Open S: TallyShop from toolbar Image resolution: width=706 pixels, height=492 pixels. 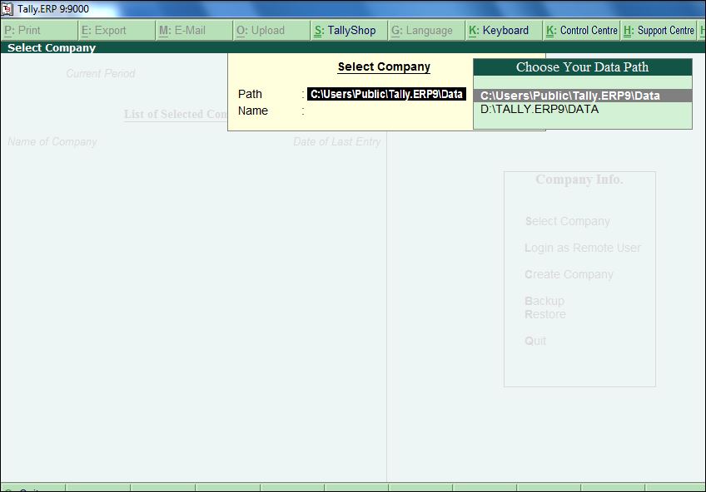point(349,31)
